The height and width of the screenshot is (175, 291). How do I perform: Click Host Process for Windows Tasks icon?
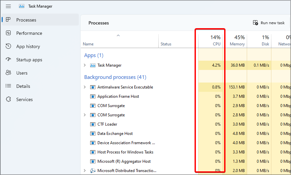[x=92, y=152]
